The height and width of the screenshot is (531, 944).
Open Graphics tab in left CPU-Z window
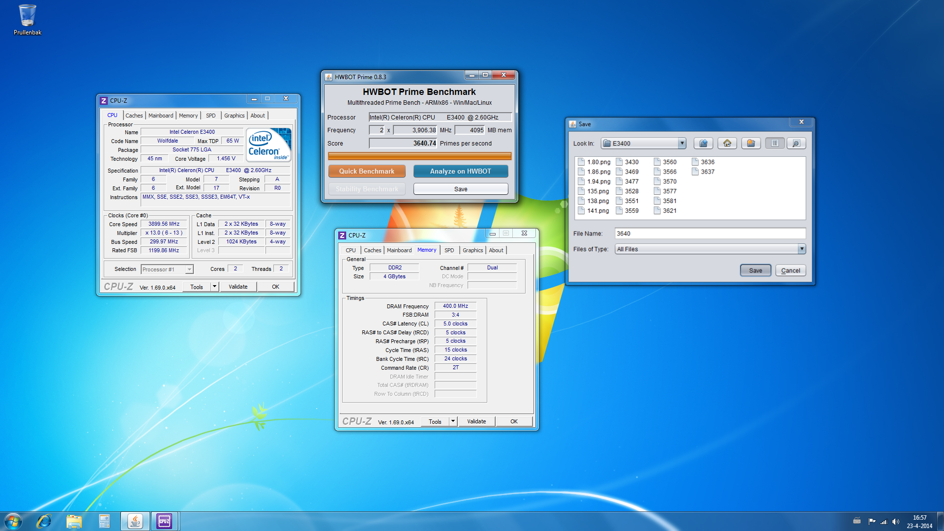point(234,116)
